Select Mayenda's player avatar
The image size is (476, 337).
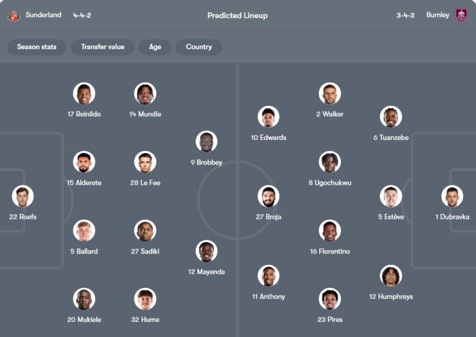coord(207,251)
